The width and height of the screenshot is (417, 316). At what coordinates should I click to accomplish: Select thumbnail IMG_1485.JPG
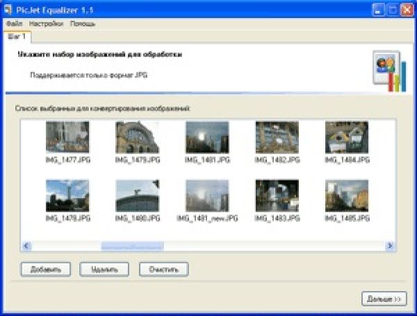tap(347, 196)
